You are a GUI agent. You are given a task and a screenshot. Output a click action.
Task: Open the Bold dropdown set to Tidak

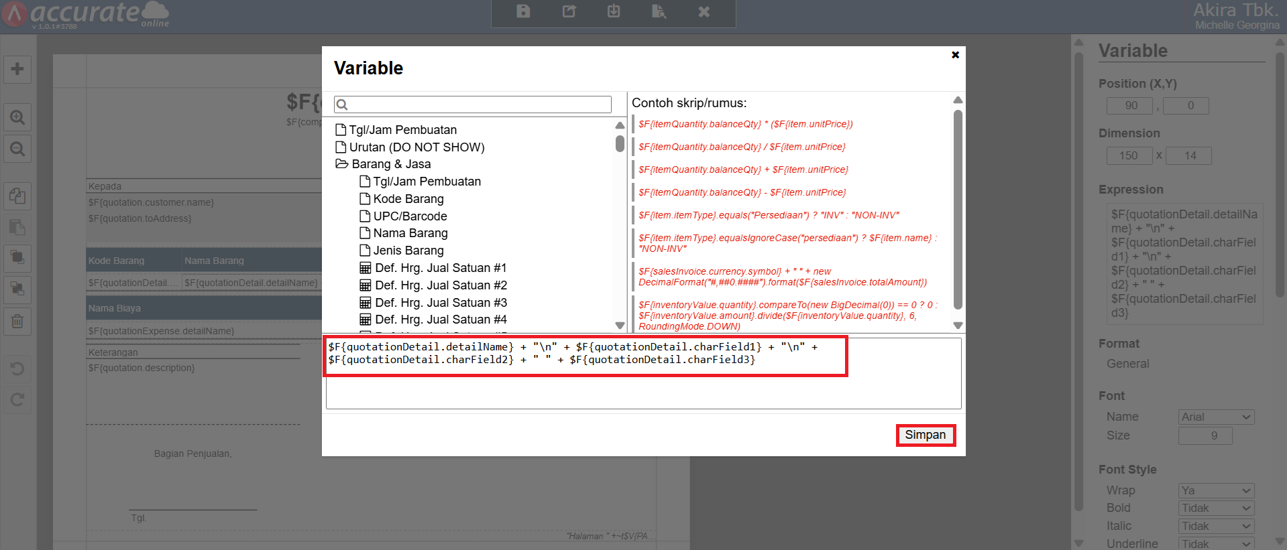coord(1216,508)
